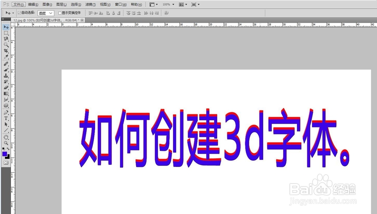377x214 pixels.
Task: Open the 图像(I) menu
Action: [48, 4]
